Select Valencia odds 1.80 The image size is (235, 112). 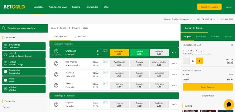(119, 85)
